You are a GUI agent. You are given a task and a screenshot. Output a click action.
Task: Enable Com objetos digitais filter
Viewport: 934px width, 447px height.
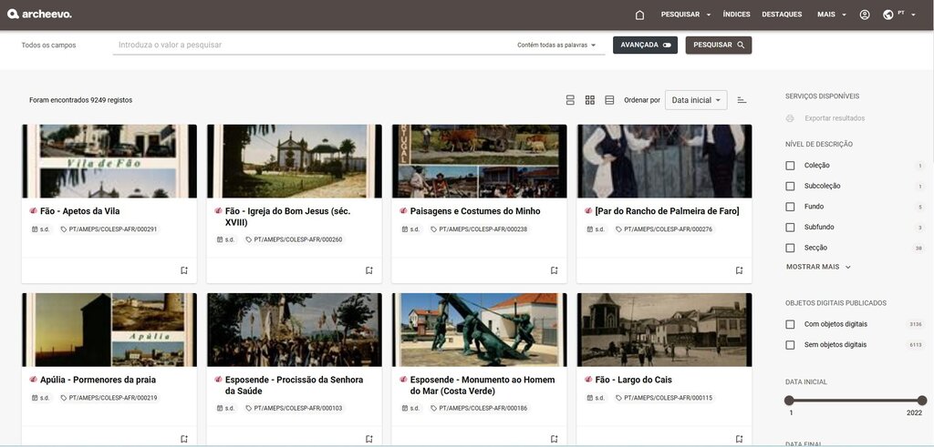click(790, 324)
